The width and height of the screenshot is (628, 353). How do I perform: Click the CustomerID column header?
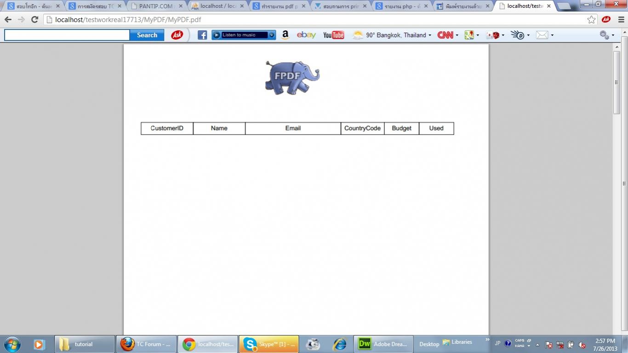167,128
